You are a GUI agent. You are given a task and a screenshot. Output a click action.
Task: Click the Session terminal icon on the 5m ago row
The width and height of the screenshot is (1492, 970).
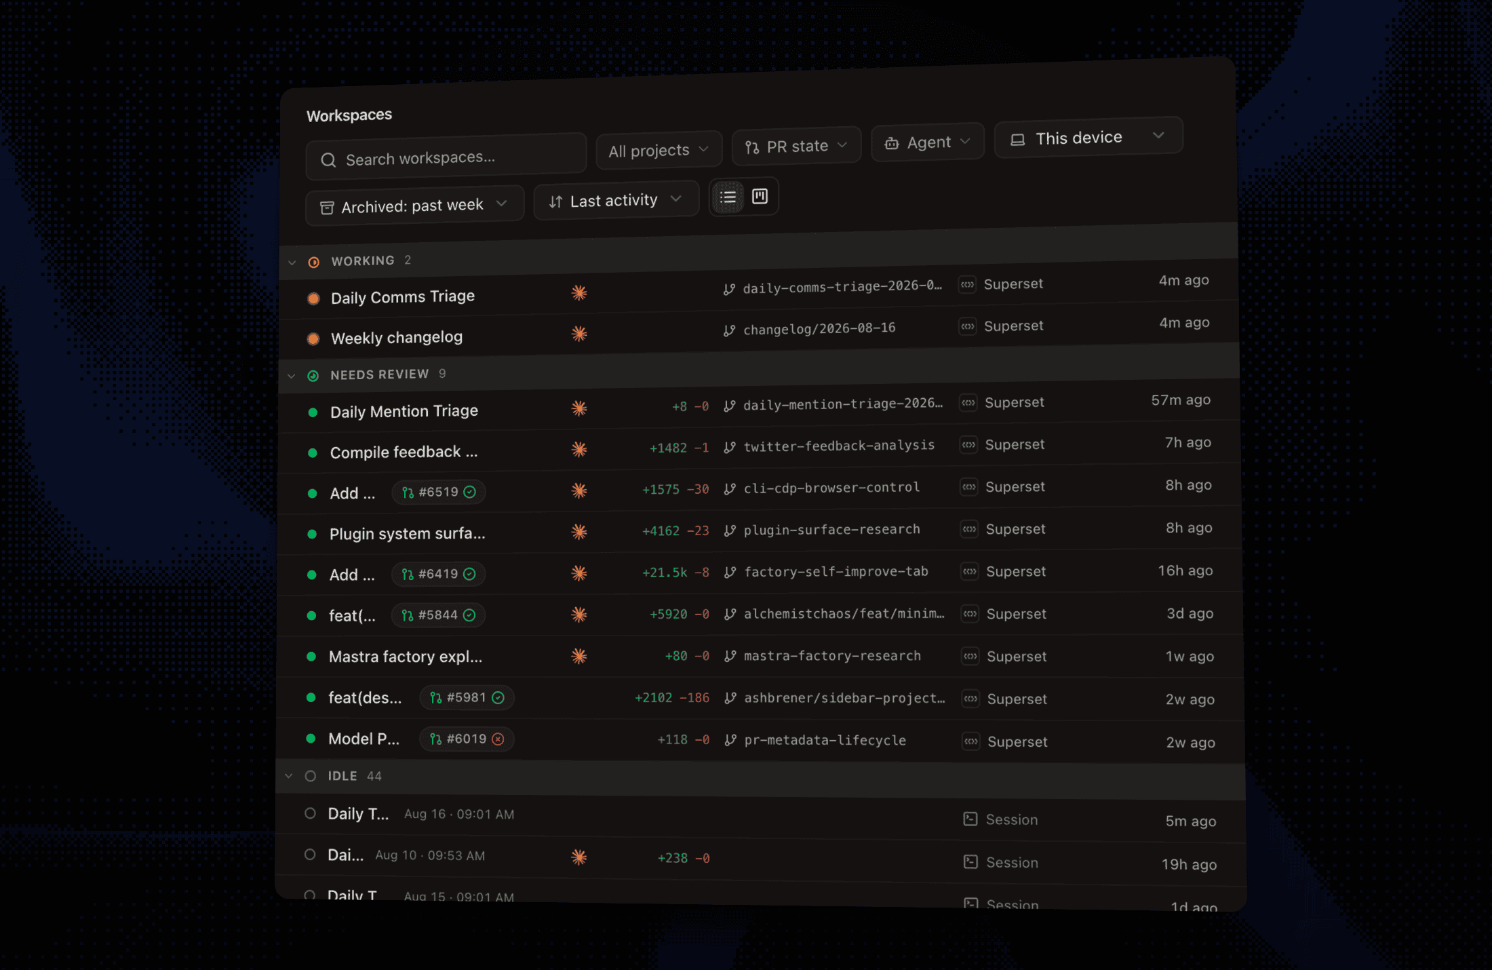(x=970, y=819)
